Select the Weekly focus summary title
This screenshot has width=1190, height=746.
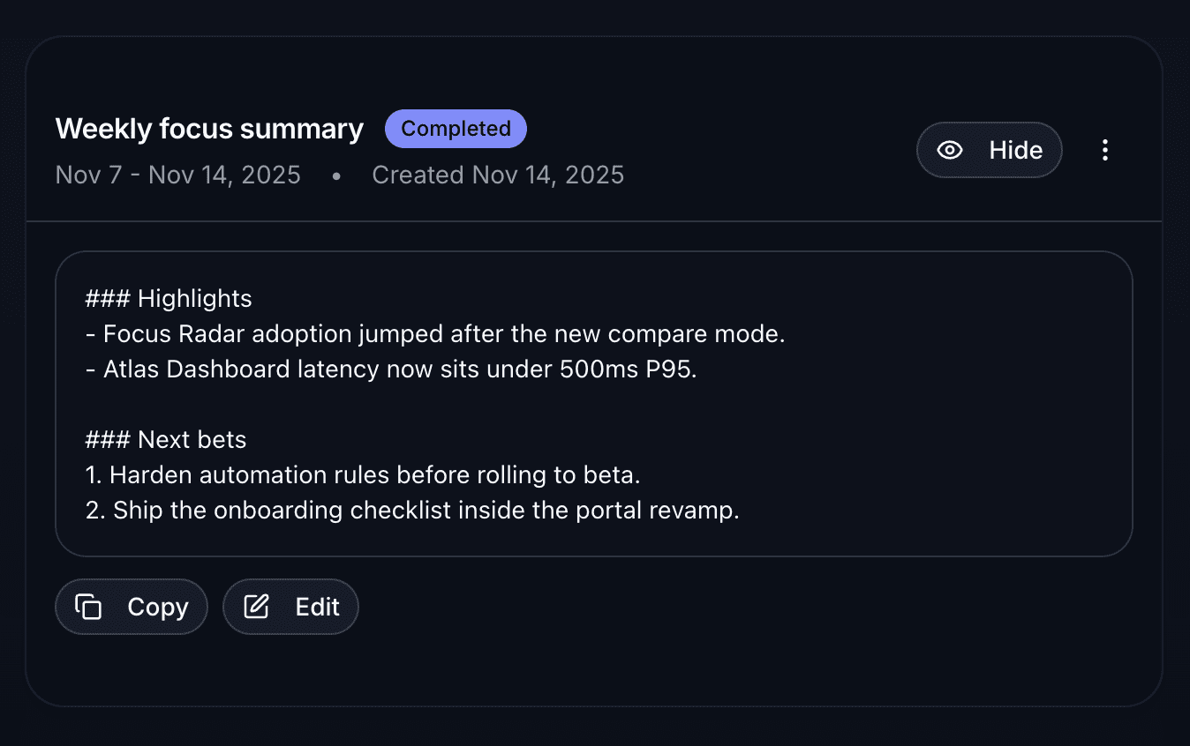pos(208,128)
